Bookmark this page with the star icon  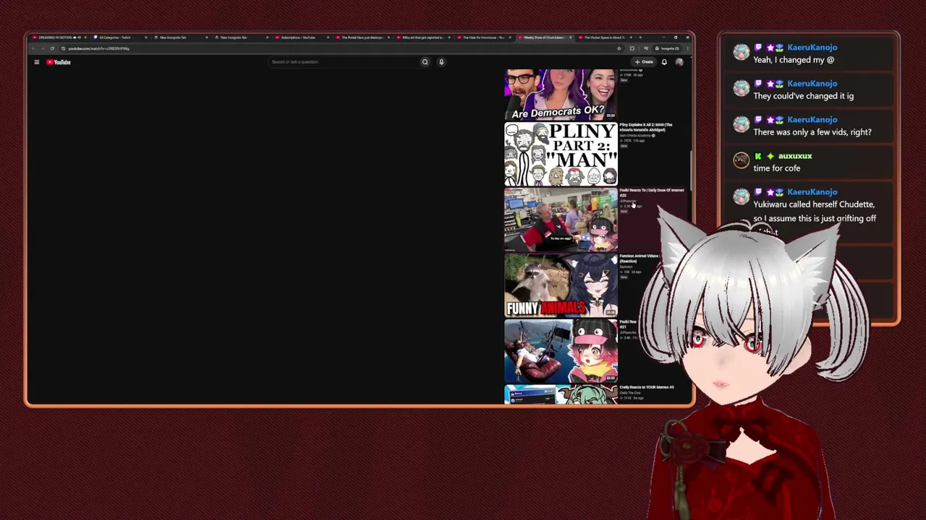click(x=619, y=48)
